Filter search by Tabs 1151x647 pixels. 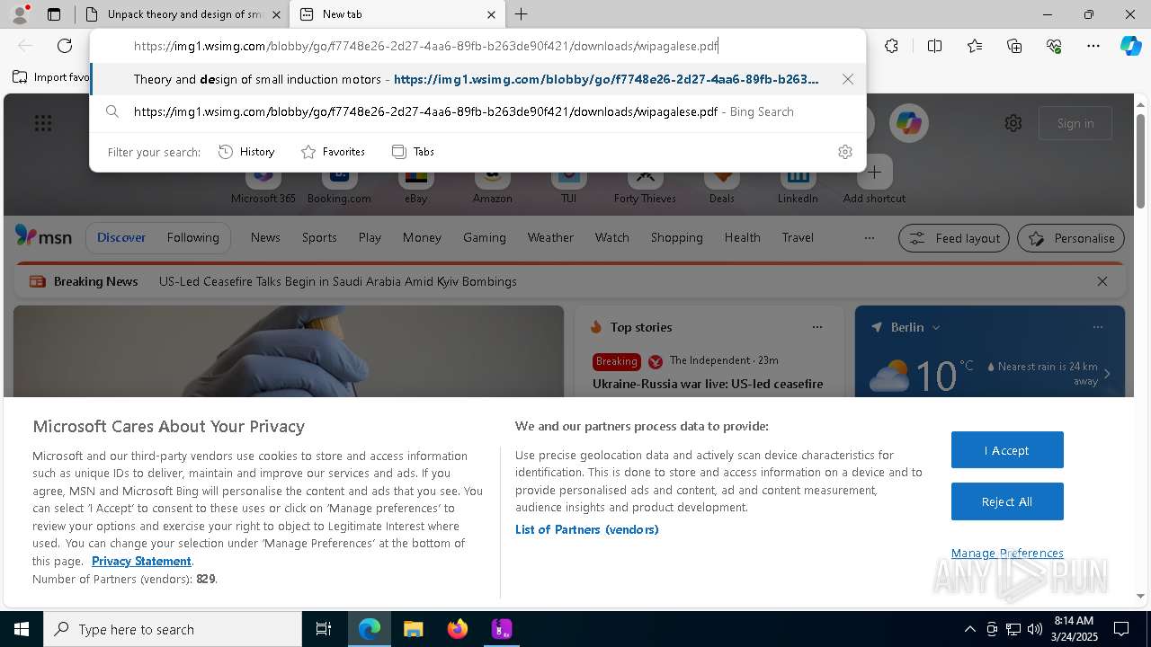[x=414, y=152]
